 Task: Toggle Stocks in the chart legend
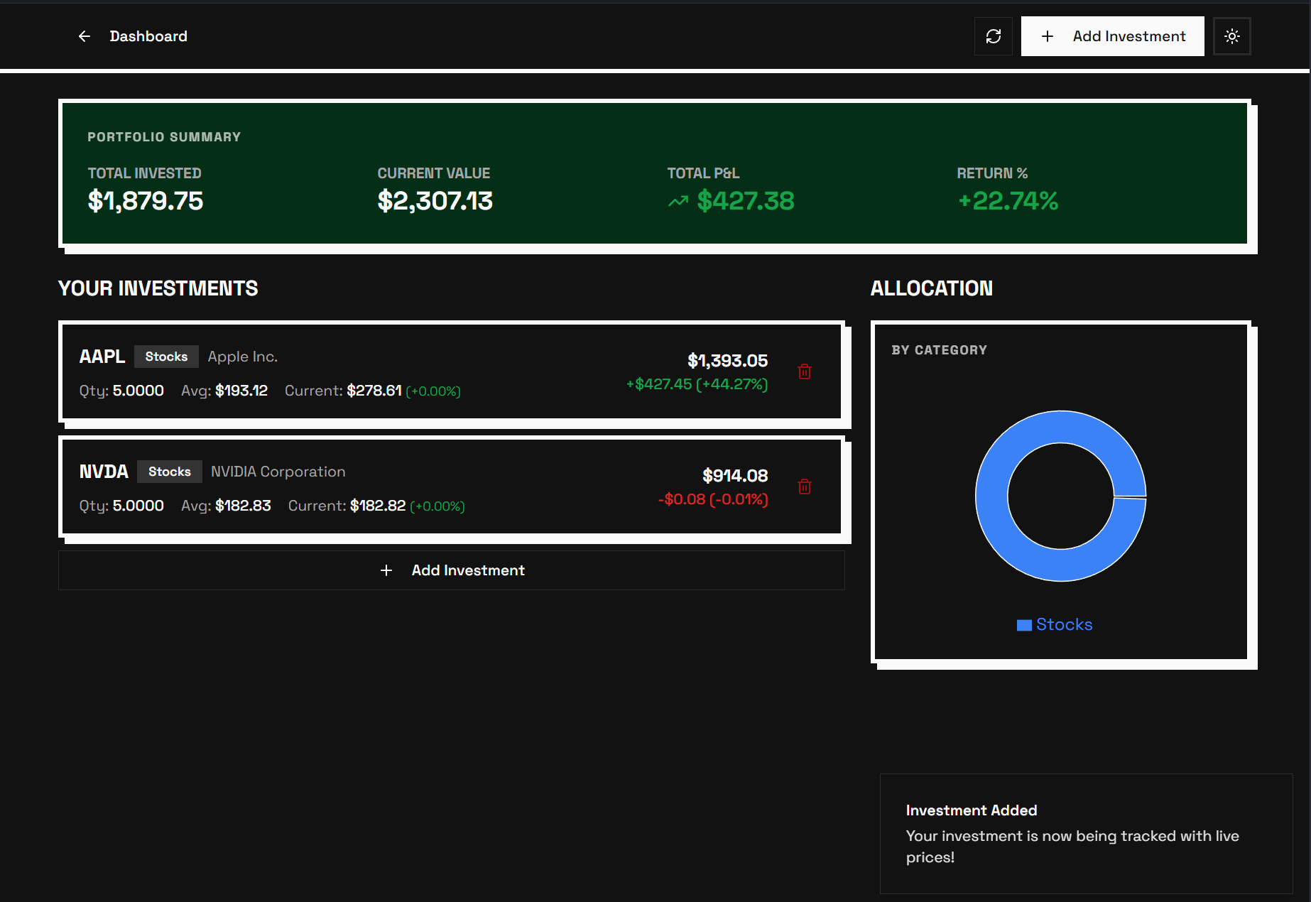[1054, 624]
